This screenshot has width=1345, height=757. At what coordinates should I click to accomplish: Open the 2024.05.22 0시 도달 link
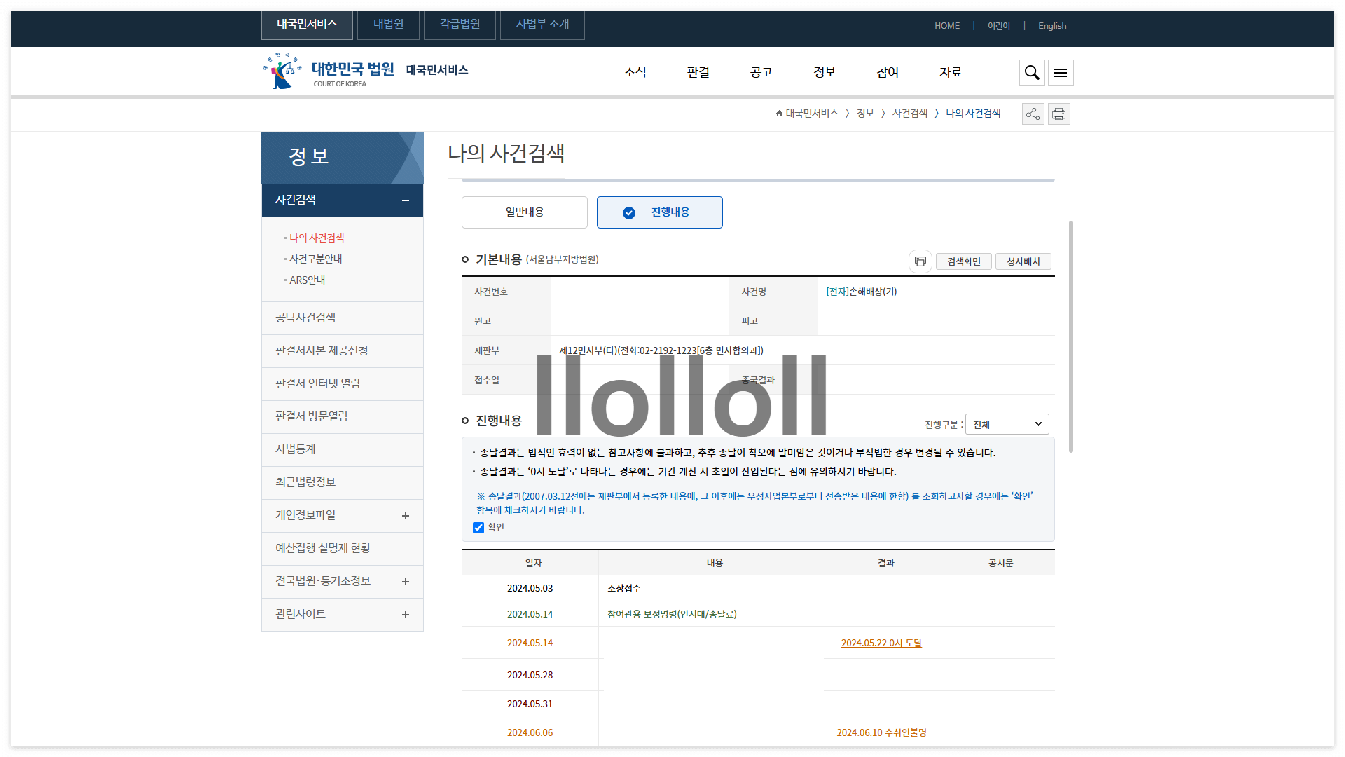point(881,643)
